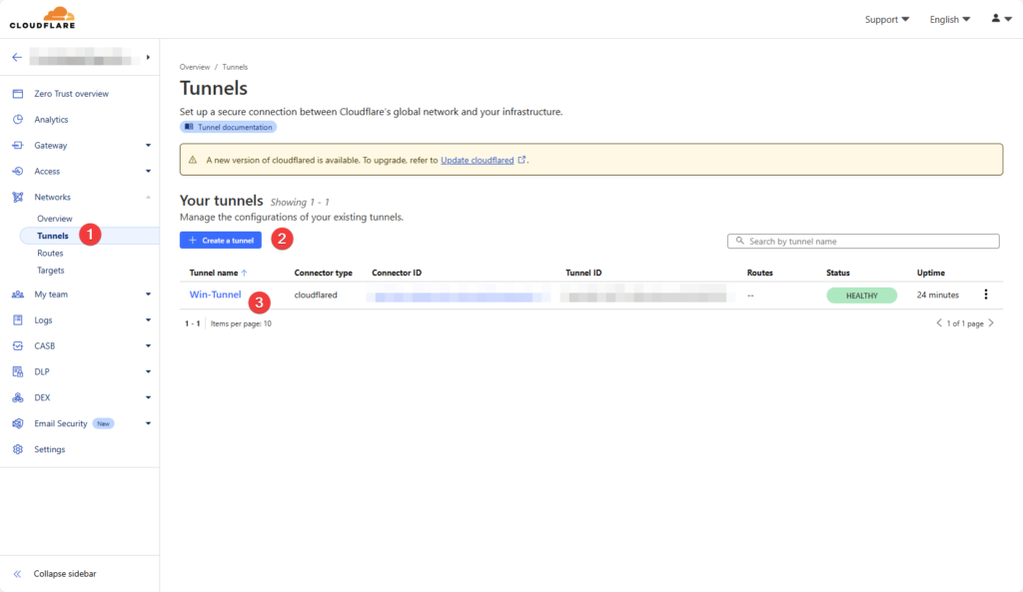Collapse the Networks section arrow

148,197
